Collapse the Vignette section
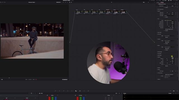 (159, 57)
